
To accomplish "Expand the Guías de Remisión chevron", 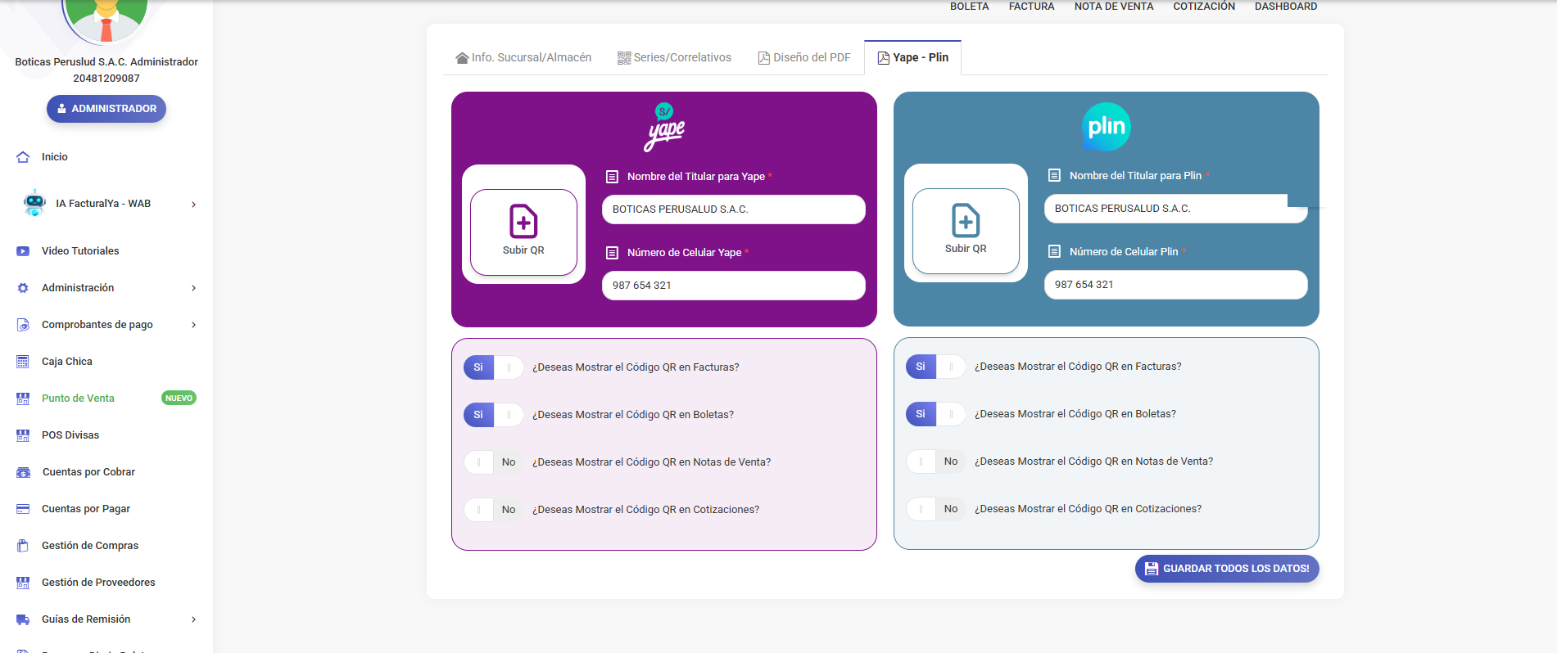I will point(193,619).
